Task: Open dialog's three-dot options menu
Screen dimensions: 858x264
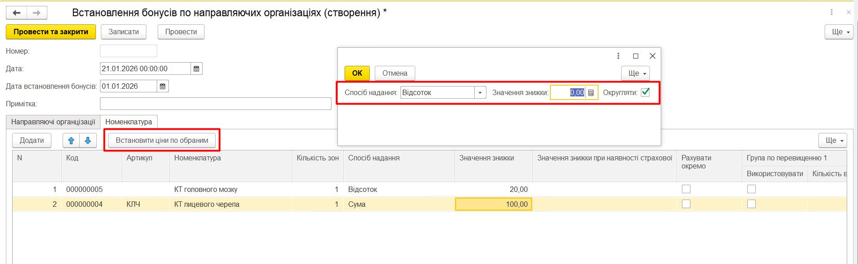Action: [x=618, y=56]
